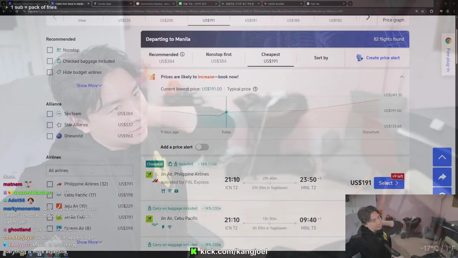Screen dimensions: 458x258
Task: Click the orange price trend bars icon
Action: [x=152, y=77]
